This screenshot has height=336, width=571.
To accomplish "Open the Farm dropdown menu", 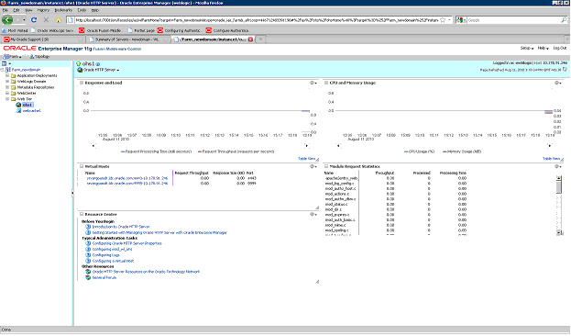I will [x=12, y=57].
